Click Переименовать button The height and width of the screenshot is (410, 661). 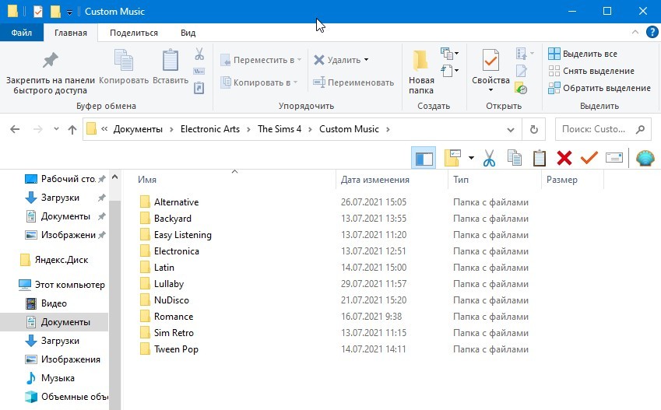(353, 82)
